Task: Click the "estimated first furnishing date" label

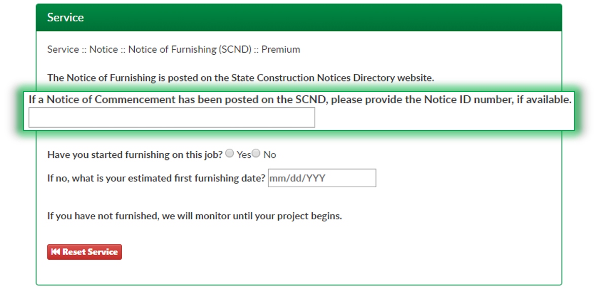Action: 156,178
